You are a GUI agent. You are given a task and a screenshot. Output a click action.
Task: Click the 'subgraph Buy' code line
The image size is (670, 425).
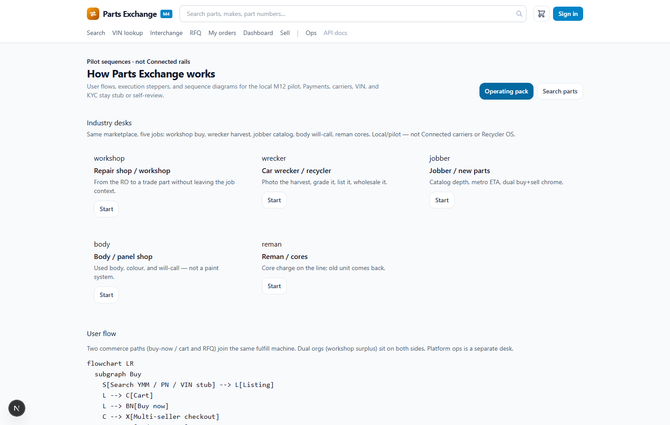point(118,374)
